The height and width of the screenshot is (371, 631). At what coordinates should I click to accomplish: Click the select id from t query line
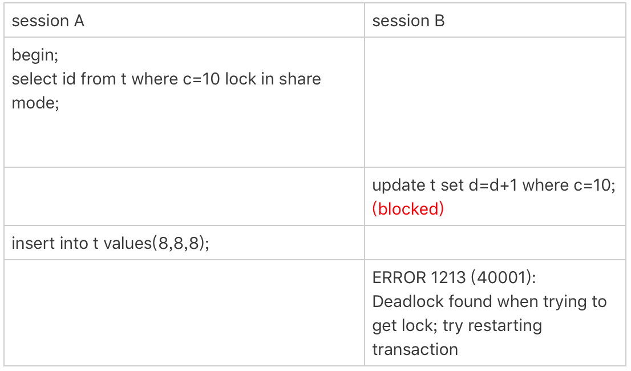click(x=166, y=79)
